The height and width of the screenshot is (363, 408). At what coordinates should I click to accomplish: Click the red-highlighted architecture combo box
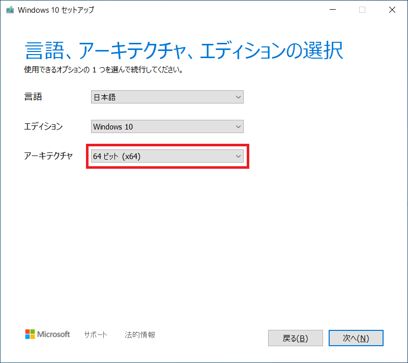tap(167, 157)
